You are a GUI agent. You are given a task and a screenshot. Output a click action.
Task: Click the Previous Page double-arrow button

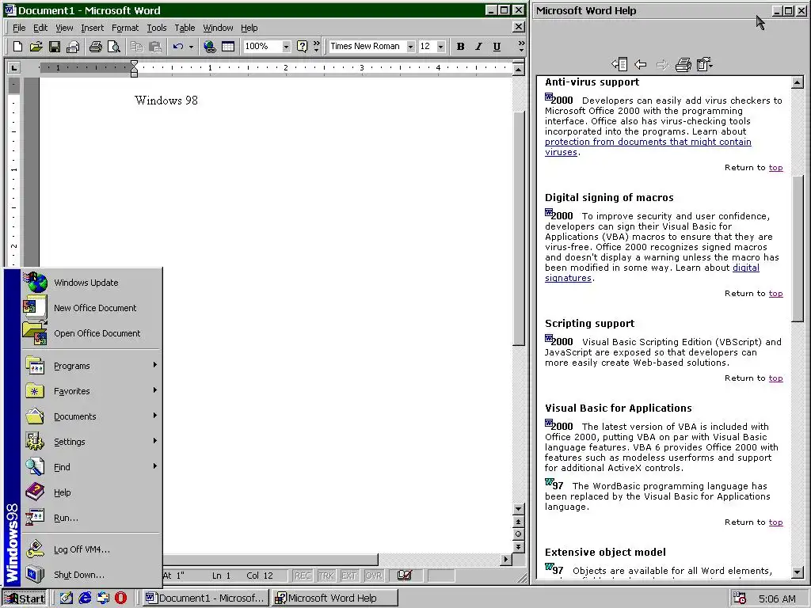518,522
